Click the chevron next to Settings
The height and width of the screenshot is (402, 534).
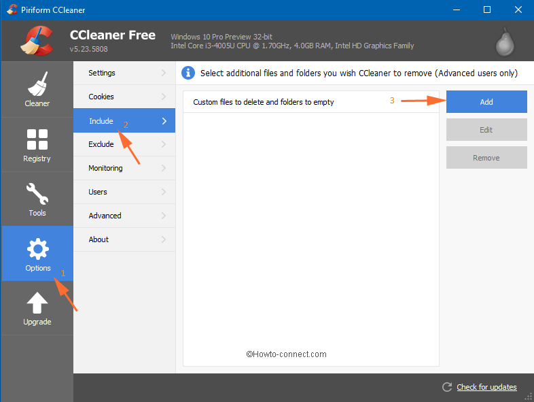164,73
